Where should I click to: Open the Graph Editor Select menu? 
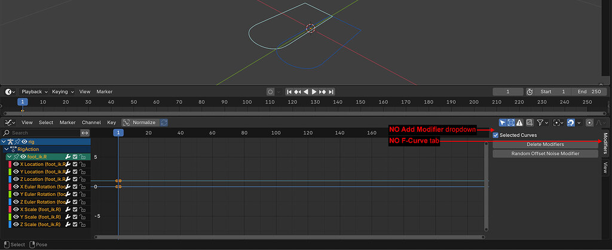[46, 122]
